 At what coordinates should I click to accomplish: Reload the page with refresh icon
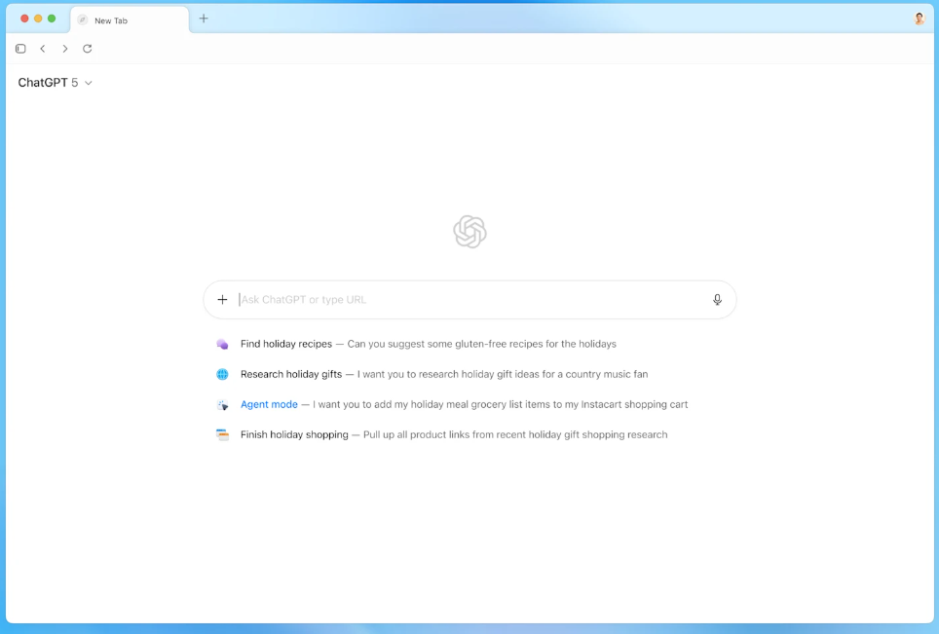click(88, 49)
